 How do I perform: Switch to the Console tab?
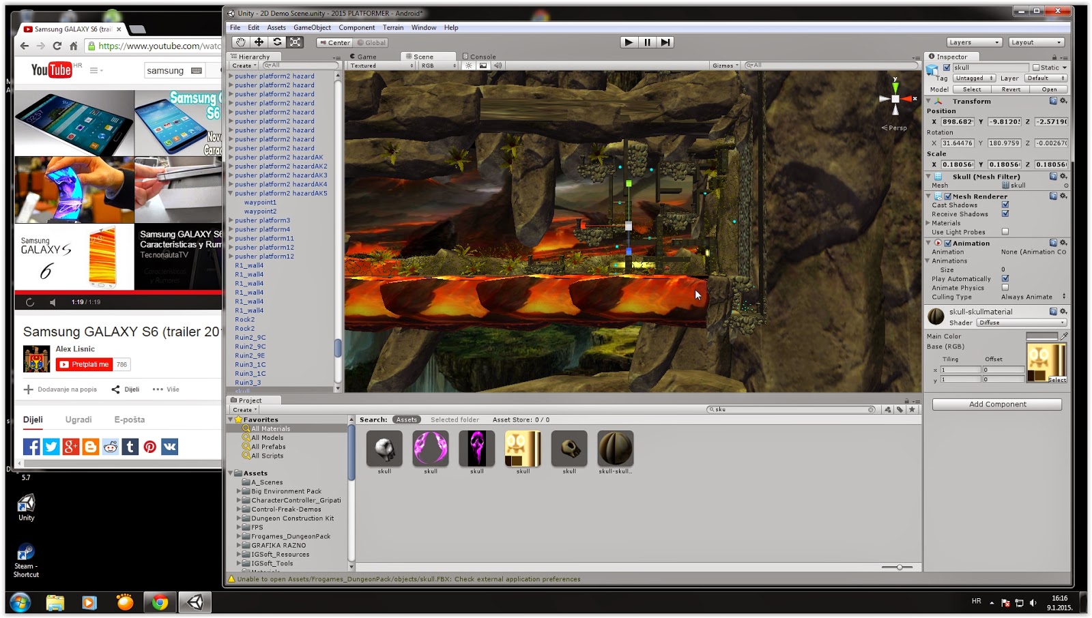click(479, 57)
